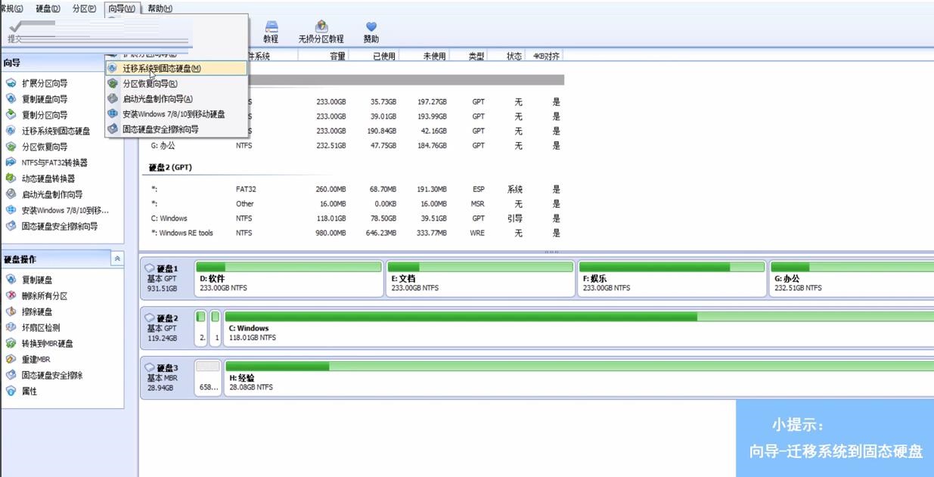Open the 无损分区教程 toolbar icon
Screen dimensions: 934x477
coord(321,32)
